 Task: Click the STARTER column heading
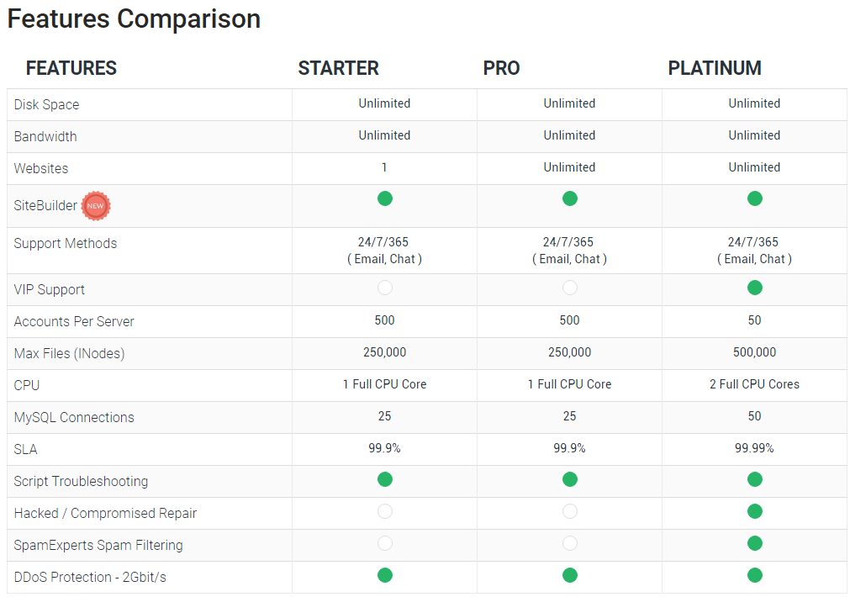click(x=339, y=68)
